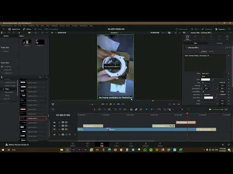
Task: Choose the Trim Edit mode tool
Action: (100, 110)
